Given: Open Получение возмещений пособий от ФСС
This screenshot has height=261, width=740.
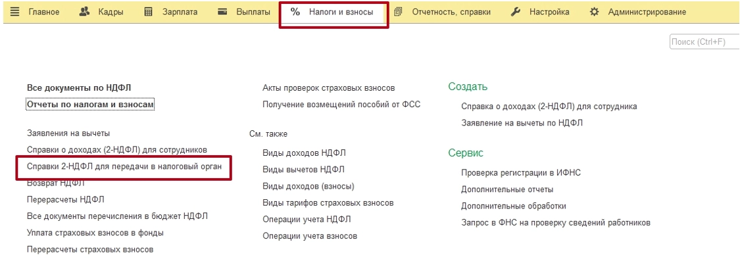Looking at the screenshot, I should coord(341,105).
